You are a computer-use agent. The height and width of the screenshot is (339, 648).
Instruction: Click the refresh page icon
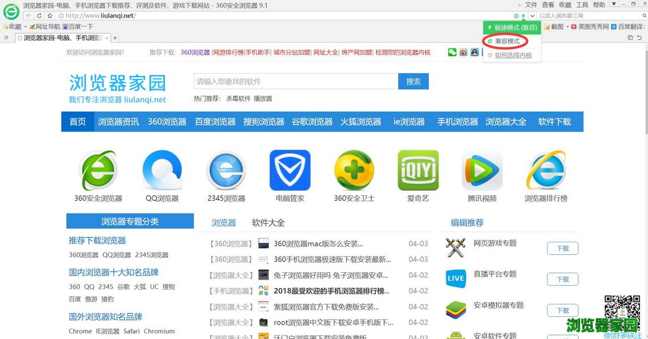tap(39, 16)
